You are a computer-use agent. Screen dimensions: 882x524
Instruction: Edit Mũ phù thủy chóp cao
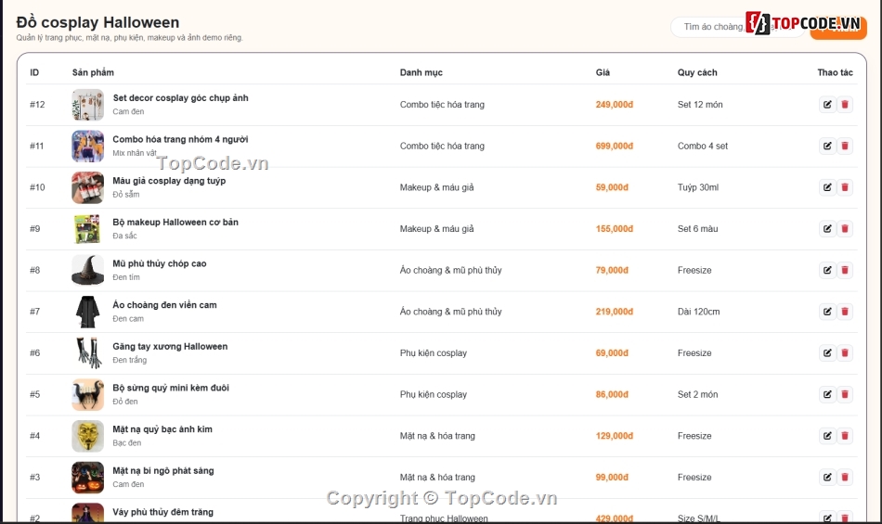coord(827,270)
